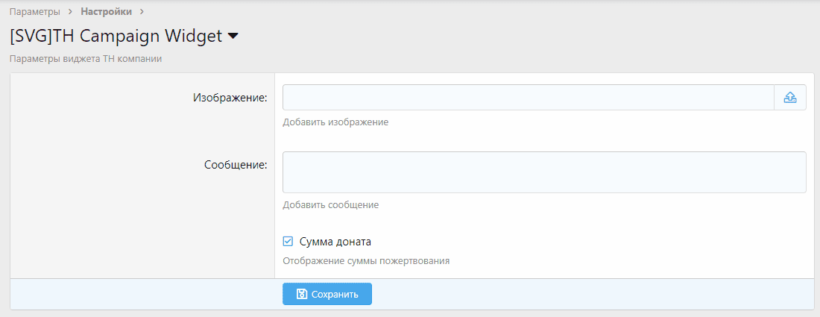This screenshot has height=317, width=820.
Task: Open the [SVG]TH Campaign Widget title menu
Action: click(116, 36)
